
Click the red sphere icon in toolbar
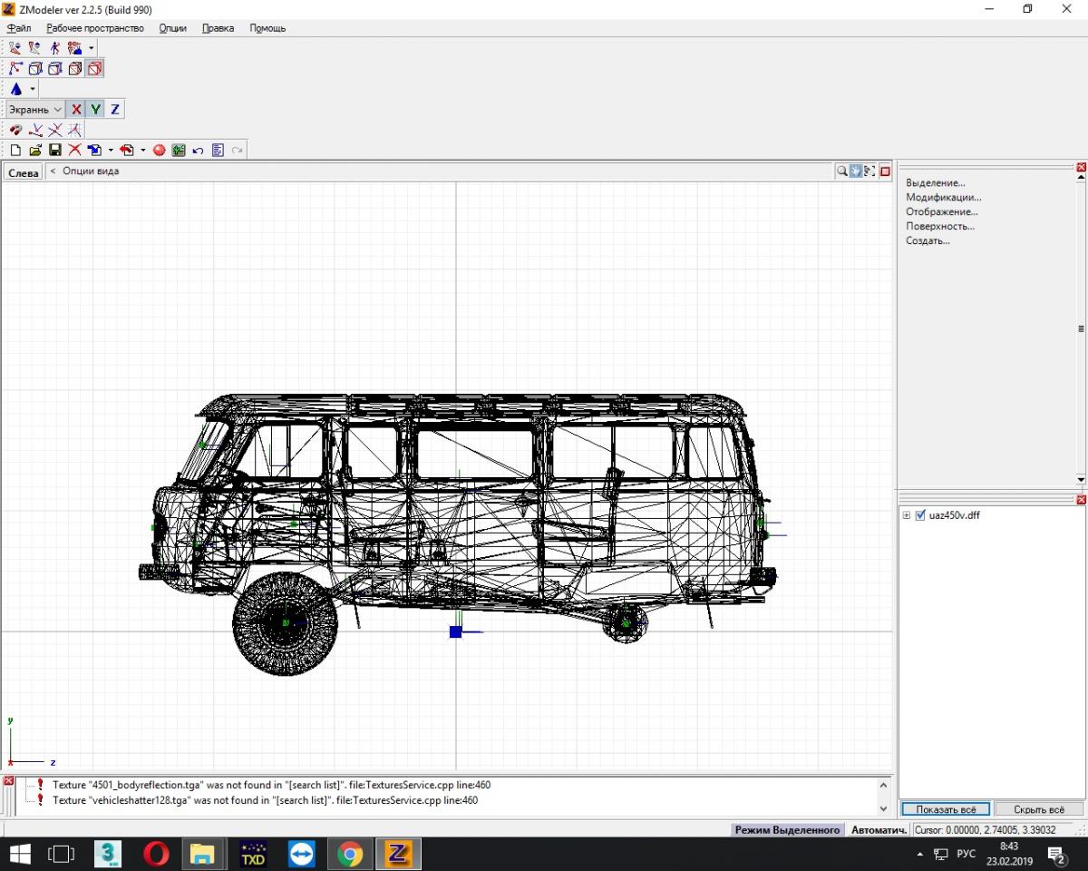coord(159,151)
